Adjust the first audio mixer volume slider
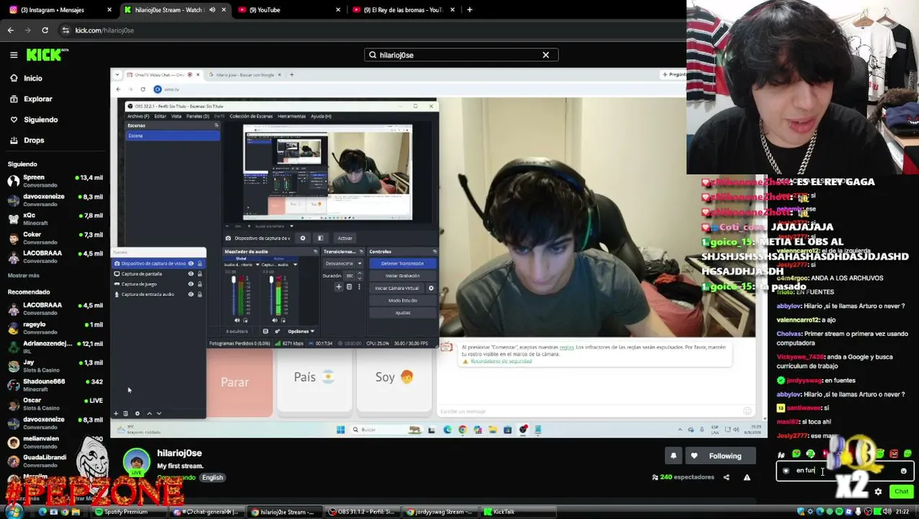This screenshot has height=519, width=919. pos(234,296)
